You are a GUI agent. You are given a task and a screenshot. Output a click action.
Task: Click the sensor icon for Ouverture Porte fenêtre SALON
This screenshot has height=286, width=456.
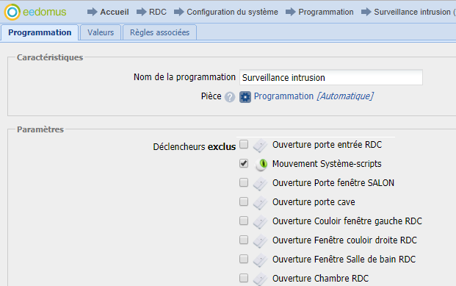[260, 184]
